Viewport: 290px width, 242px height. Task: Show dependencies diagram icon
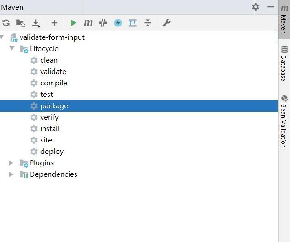pos(133,23)
